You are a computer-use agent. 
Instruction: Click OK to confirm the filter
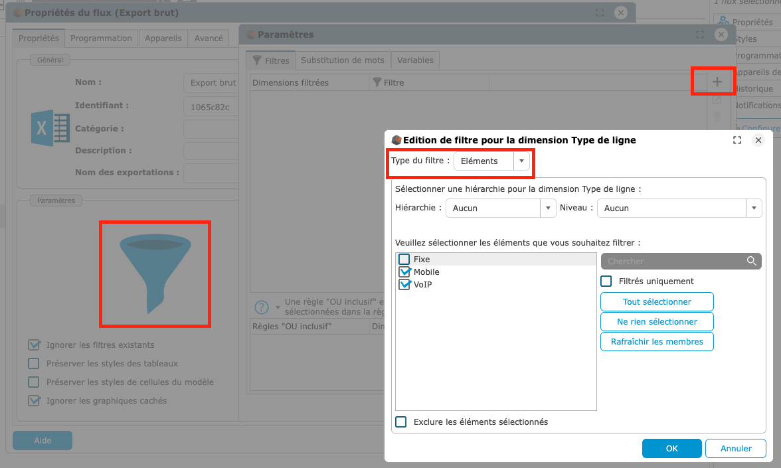pos(671,449)
